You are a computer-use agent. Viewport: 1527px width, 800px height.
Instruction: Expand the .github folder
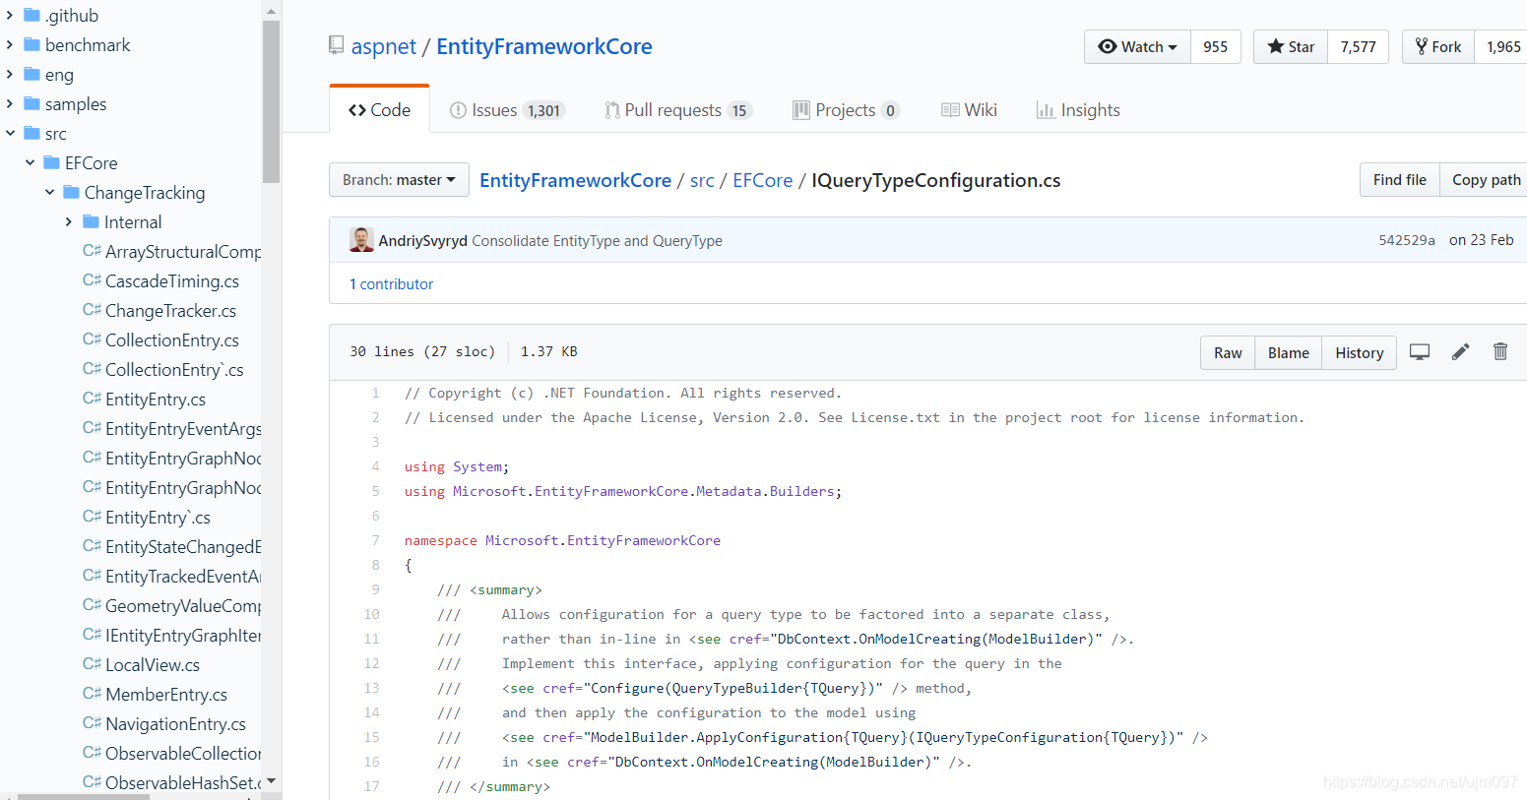(10, 15)
